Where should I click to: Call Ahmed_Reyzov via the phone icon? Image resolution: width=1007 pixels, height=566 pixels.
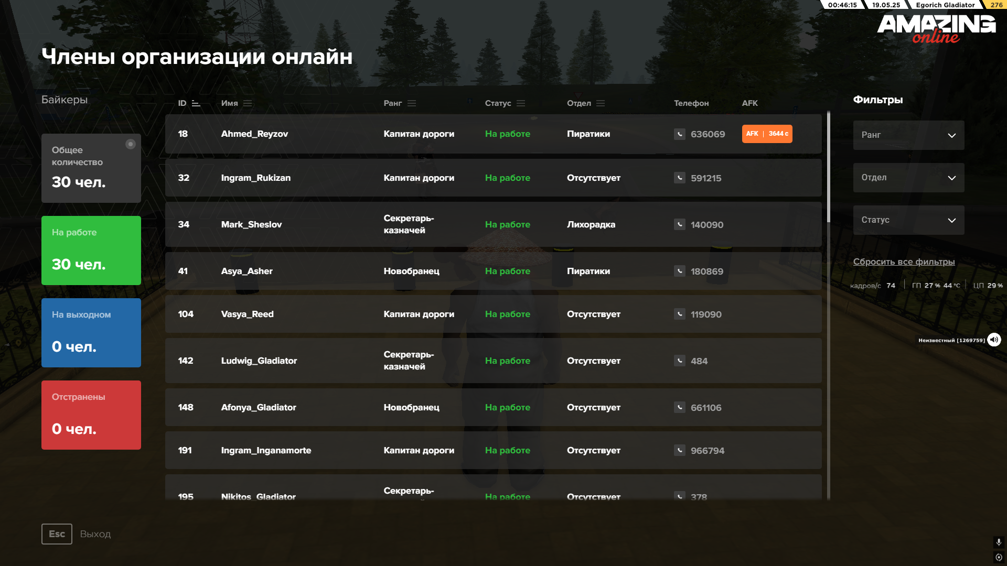point(679,134)
